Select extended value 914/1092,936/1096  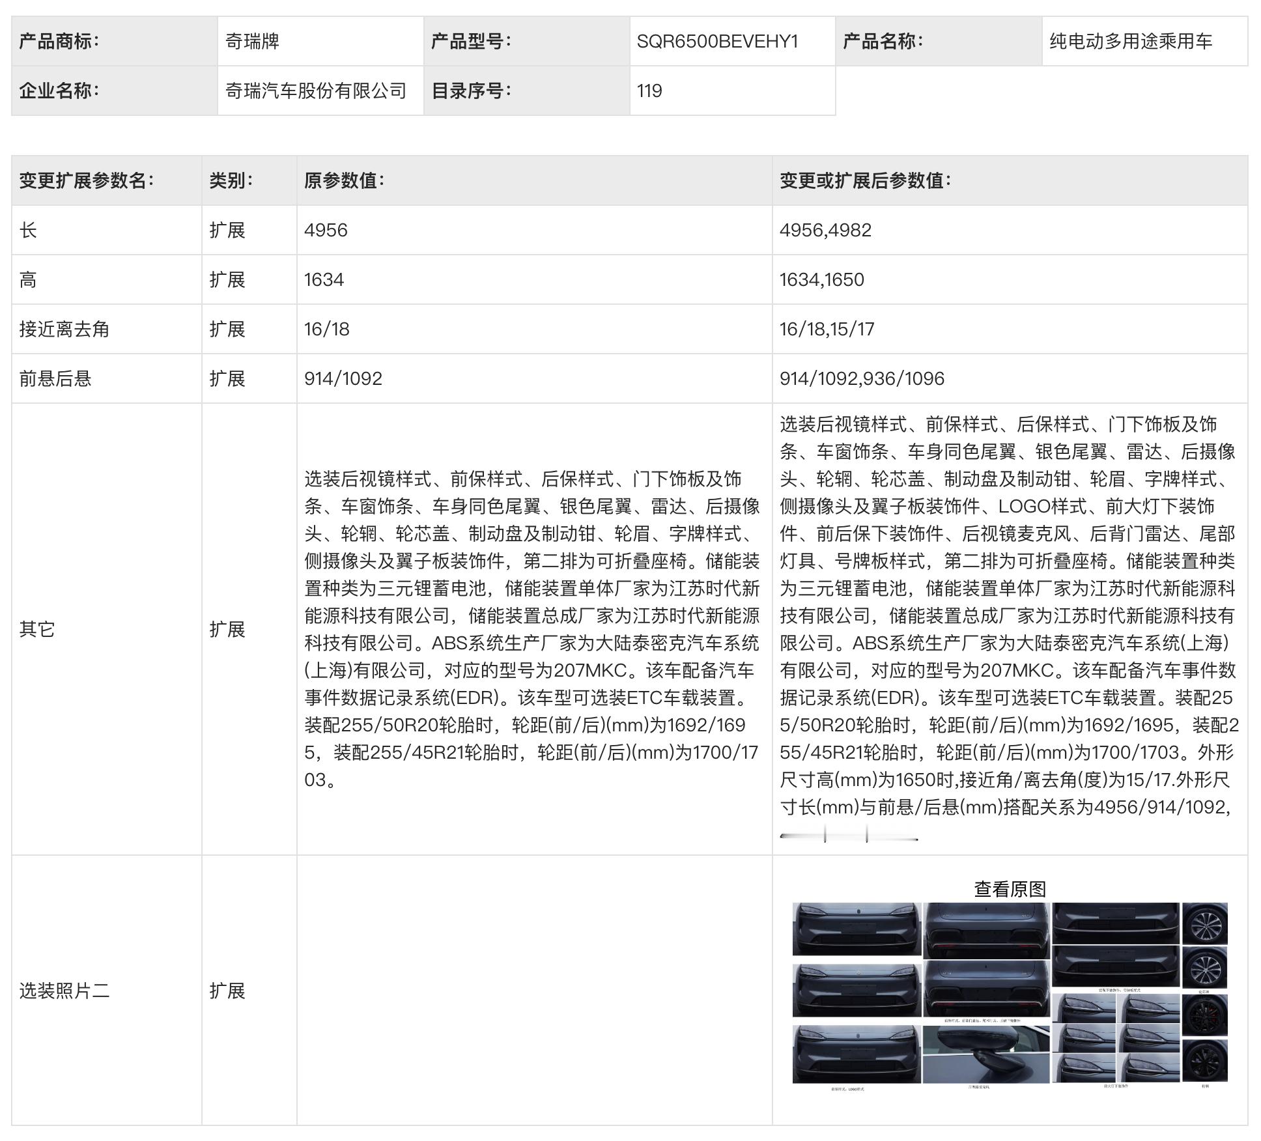pos(862,378)
